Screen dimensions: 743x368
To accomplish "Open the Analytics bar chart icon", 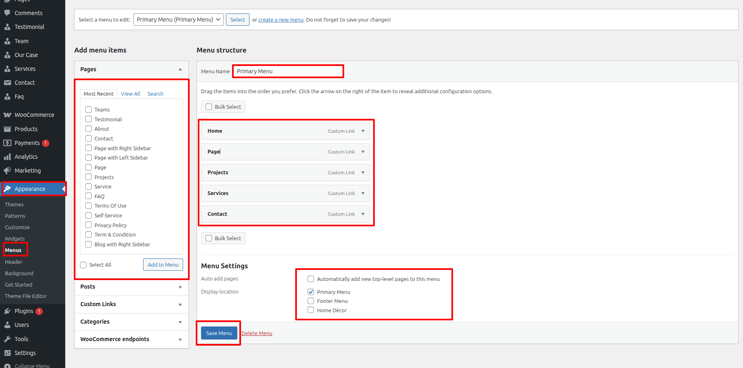I will click(7, 157).
